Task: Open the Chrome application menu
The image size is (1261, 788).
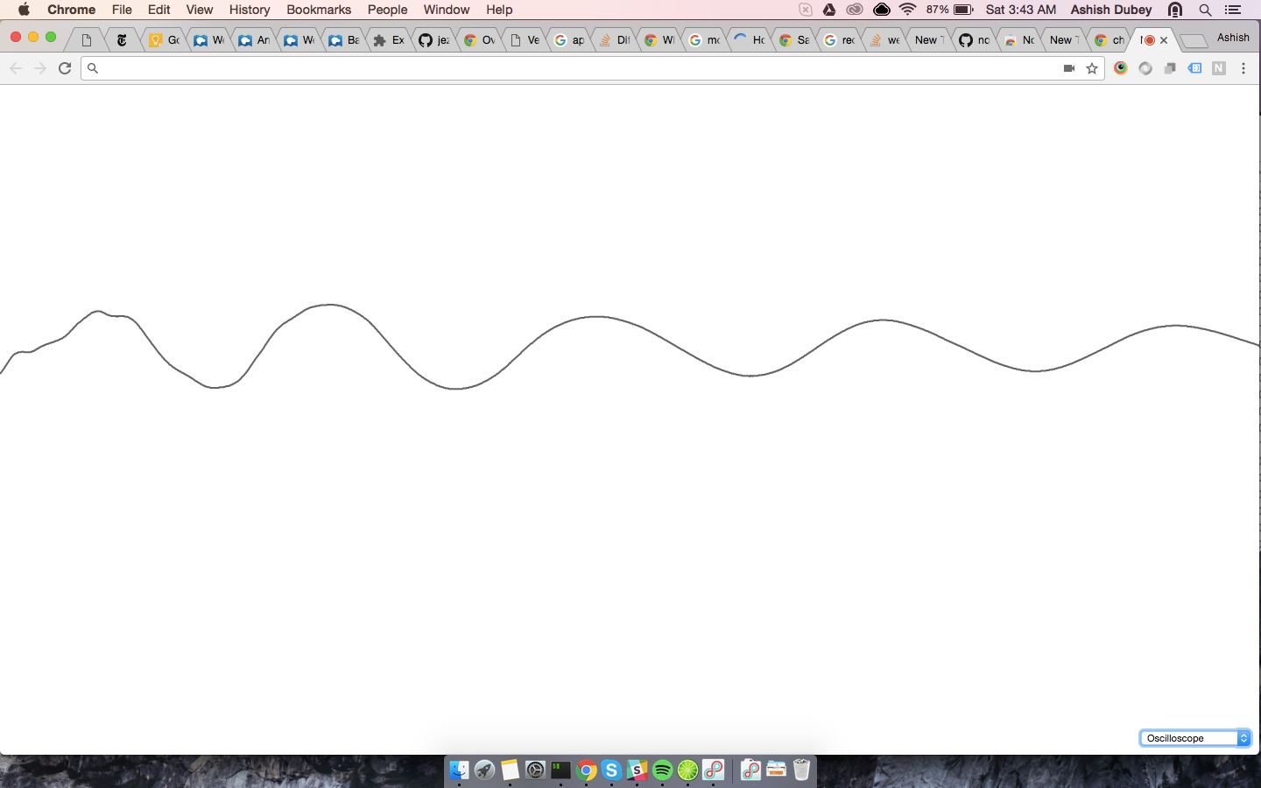Action: click(71, 10)
